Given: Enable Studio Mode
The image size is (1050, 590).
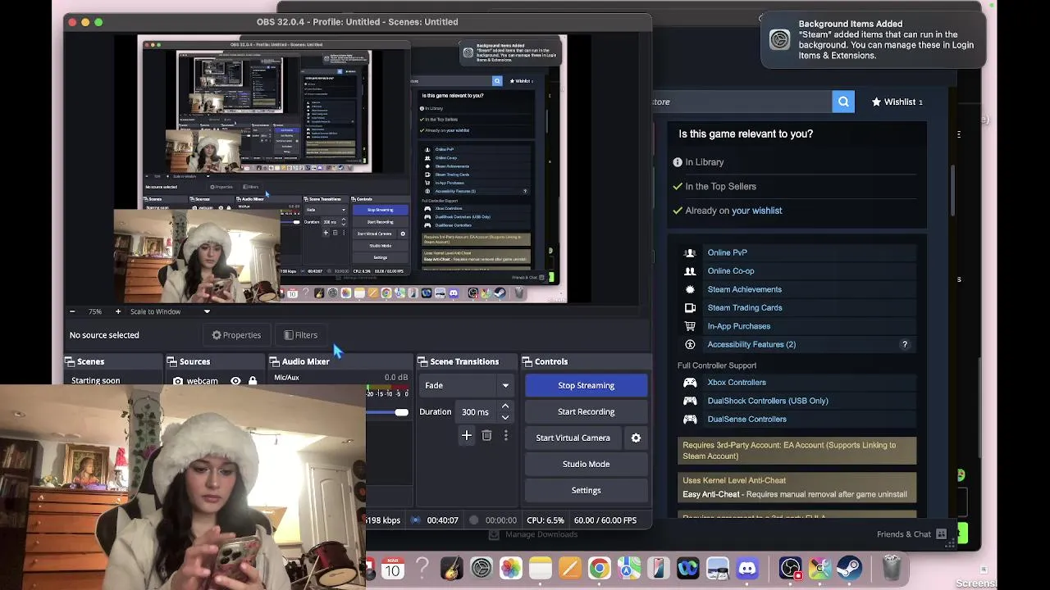Looking at the screenshot, I should (586, 464).
